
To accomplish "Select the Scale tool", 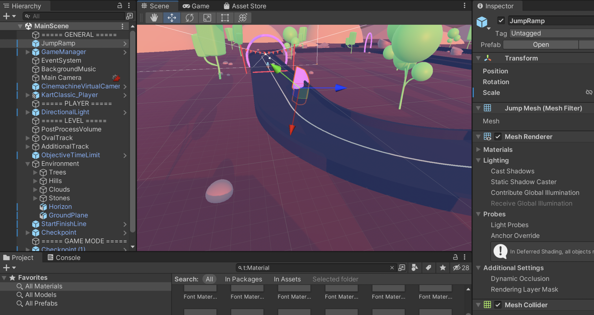I will [x=207, y=18].
